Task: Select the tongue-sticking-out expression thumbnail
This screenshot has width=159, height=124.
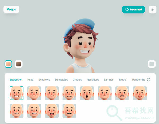Action: click(140, 93)
